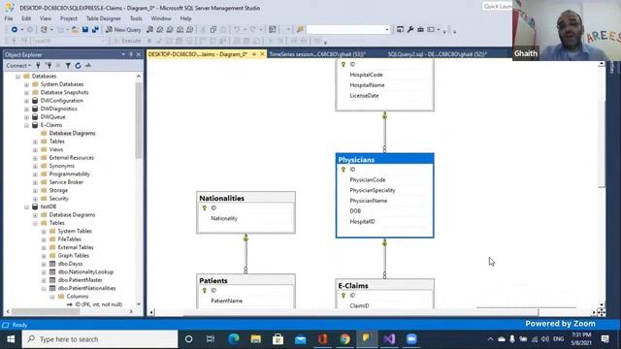Open Visual Studio from the taskbar
The width and height of the screenshot is (621, 349).
389,339
